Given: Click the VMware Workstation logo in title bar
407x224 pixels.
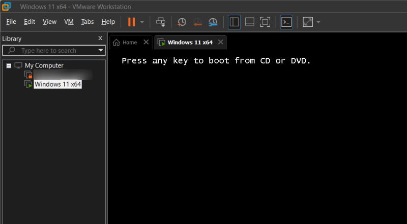Looking at the screenshot, I should (x=6, y=7).
